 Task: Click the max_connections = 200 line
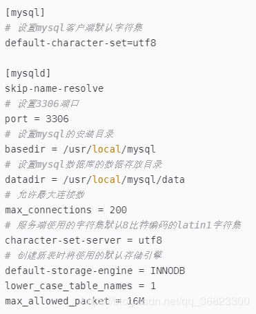[x=66, y=210]
